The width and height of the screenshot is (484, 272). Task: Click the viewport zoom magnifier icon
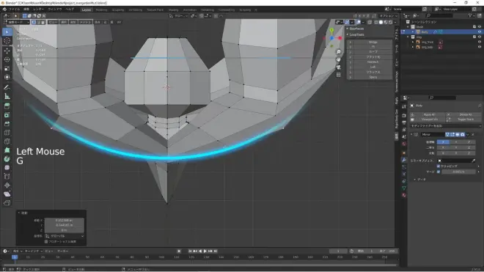click(x=339, y=52)
